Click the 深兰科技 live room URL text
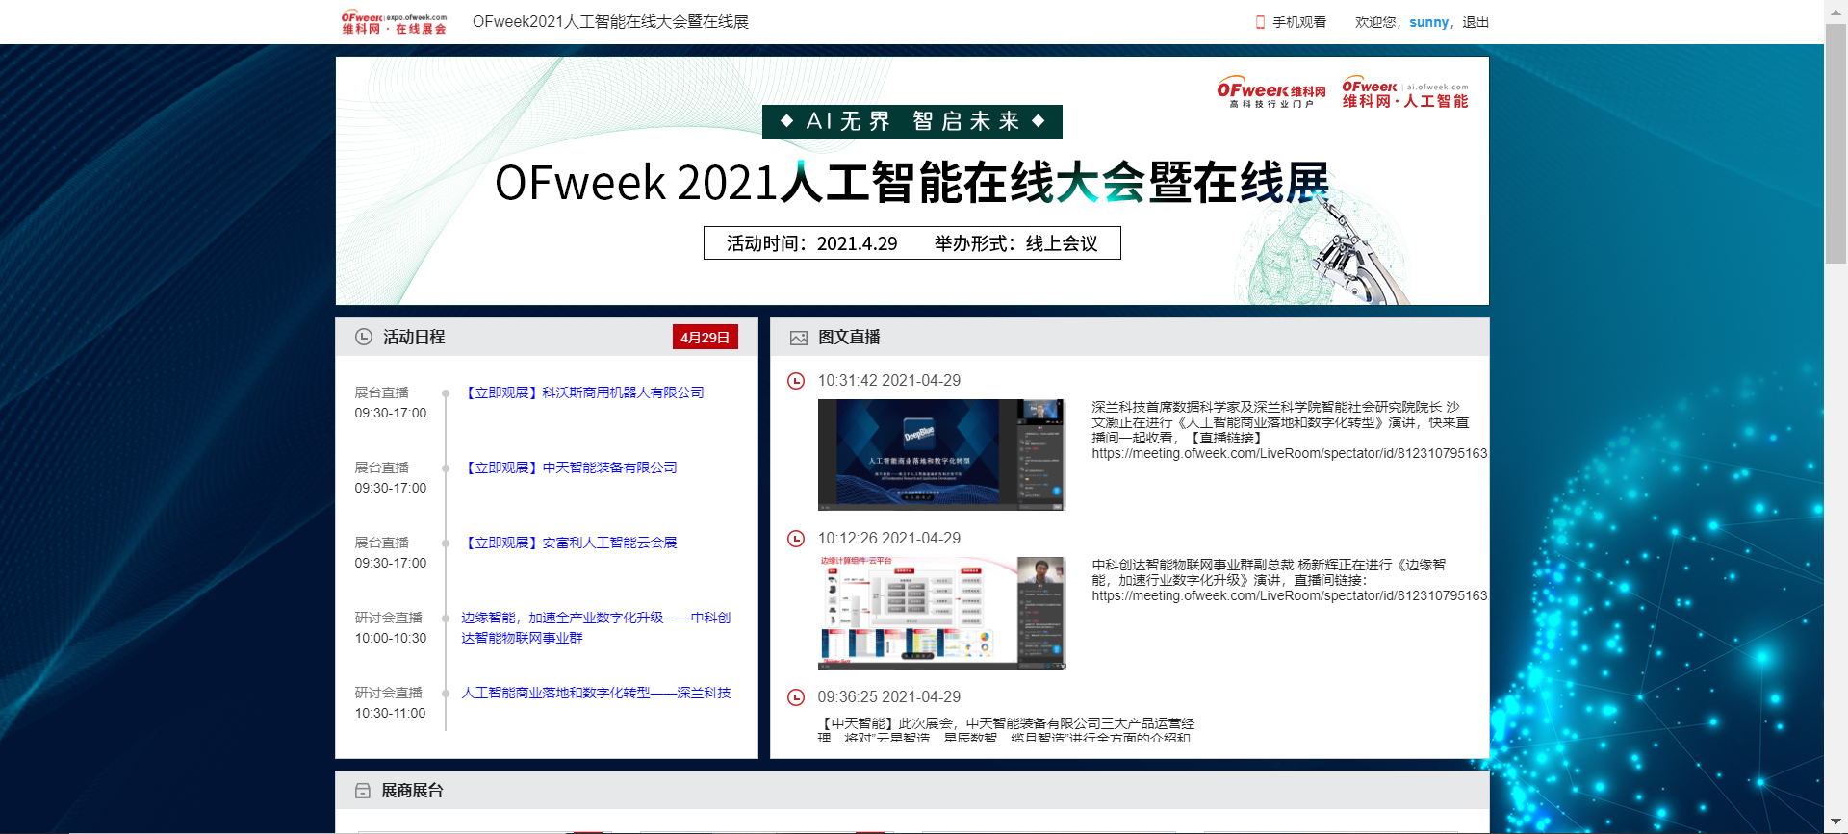This screenshot has height=834, width=1848. pos(1290,454)
